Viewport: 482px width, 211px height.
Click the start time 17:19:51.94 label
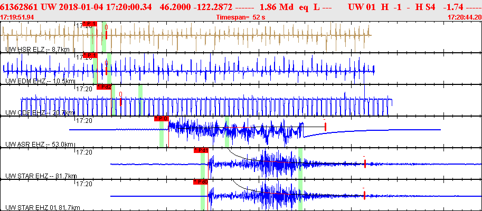17,17
